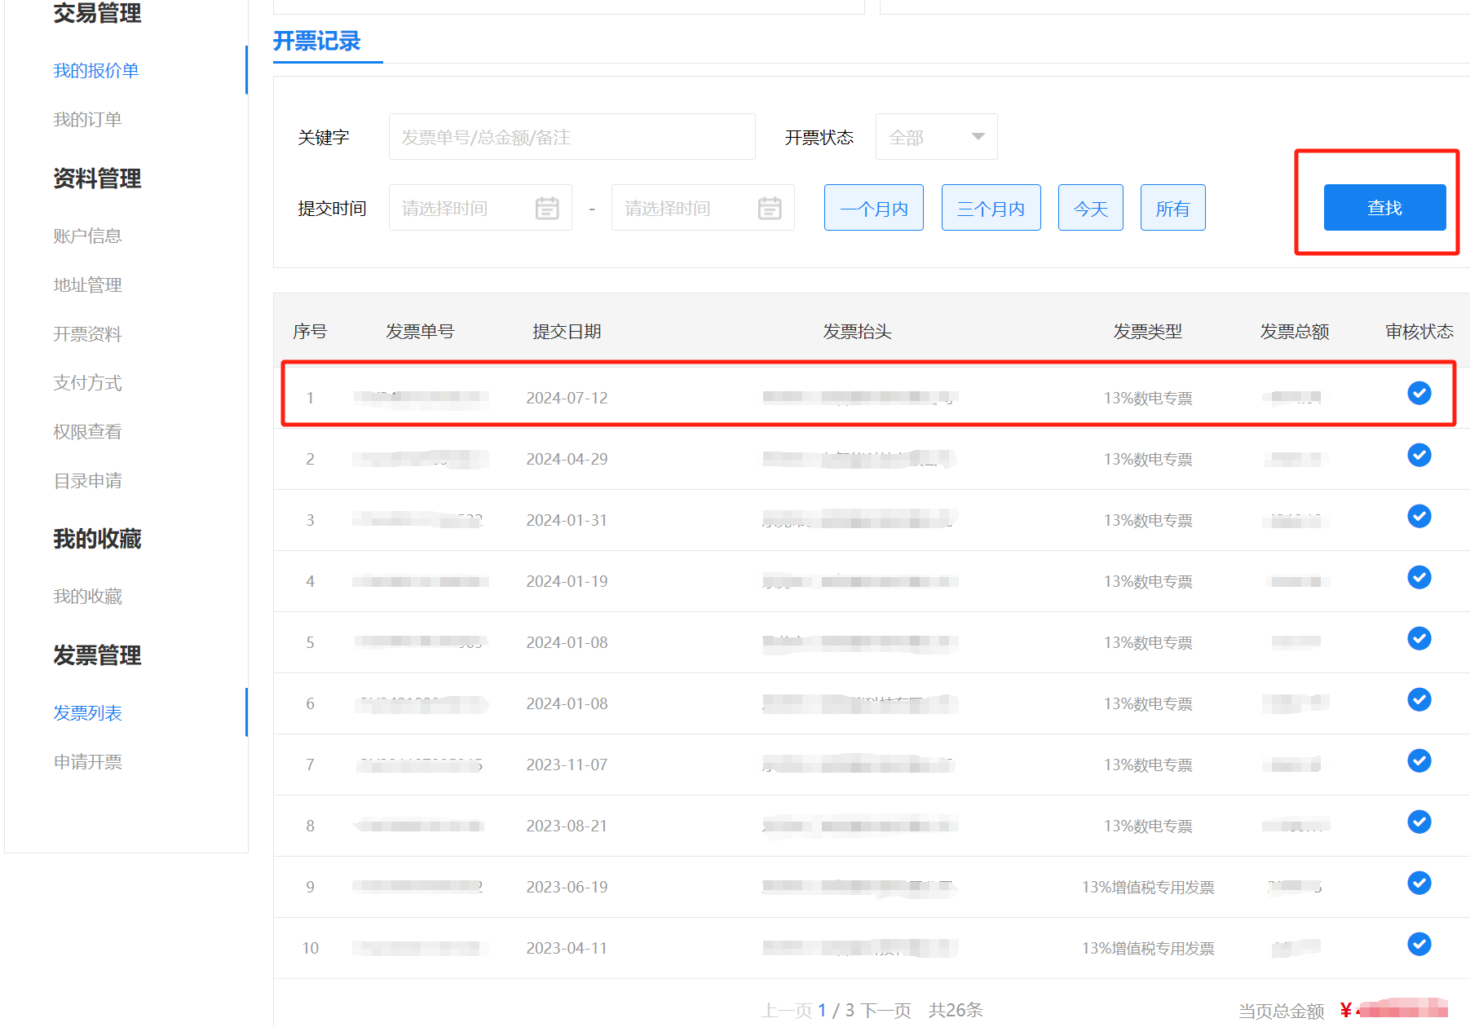
Task: Click calendar icon in start time field
Action: 546,209
